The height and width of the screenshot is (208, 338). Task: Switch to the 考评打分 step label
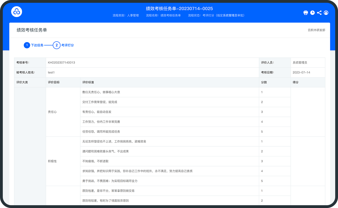coord(67,45)
